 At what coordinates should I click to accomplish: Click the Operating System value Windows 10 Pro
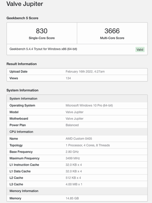point(89,105)
